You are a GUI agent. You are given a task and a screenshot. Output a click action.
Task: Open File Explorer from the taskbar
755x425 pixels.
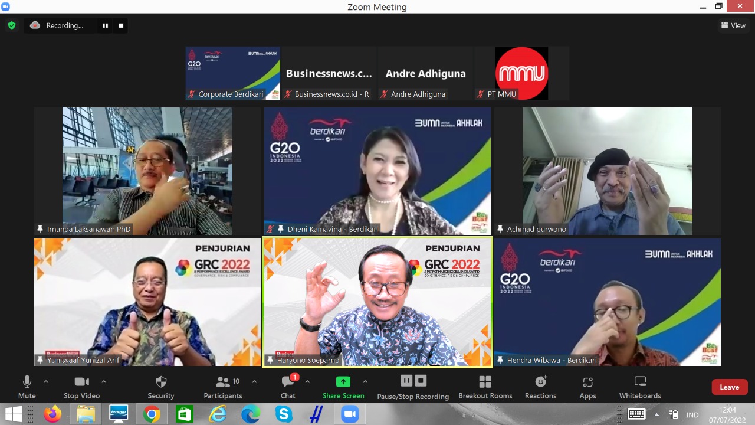[x=86, y=414]
